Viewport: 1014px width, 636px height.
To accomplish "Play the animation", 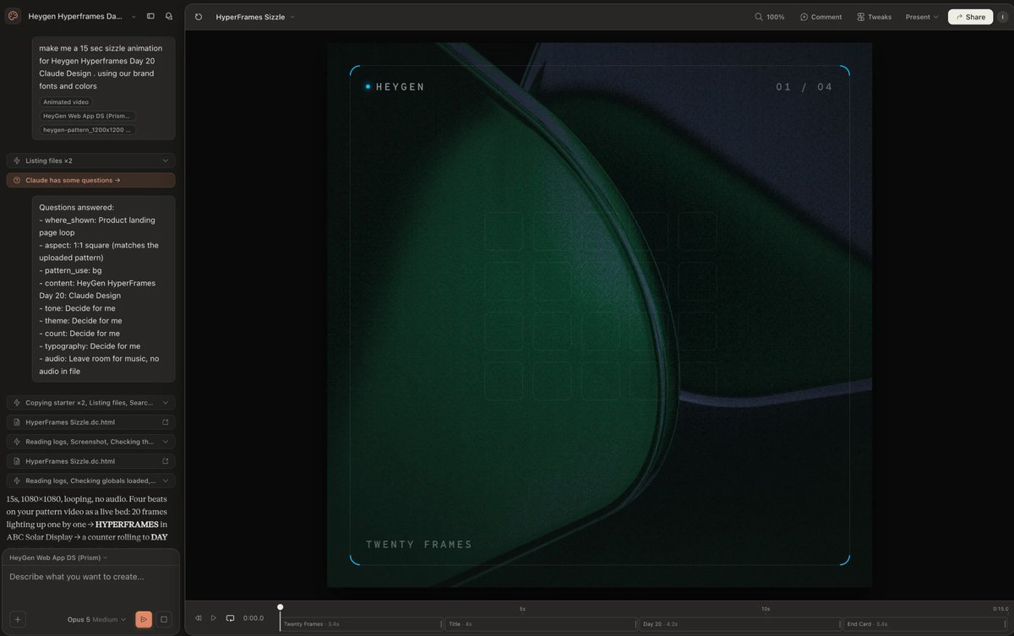I will 214,618.
